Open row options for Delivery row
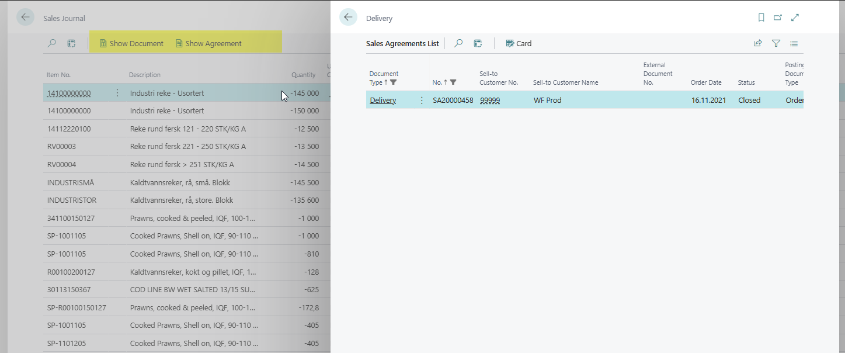 point(422,100)
